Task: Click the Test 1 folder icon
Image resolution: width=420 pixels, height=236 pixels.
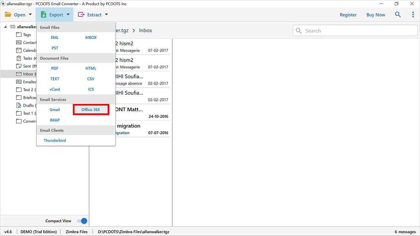Action: tap(19, 113)
